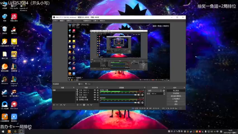
Task: Open settings gear for 桌面音频 track
Action: (143, 103)
